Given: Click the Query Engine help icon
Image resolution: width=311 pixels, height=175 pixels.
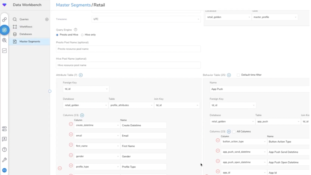Looking at the screenshot, I should (x=76, y=30).
